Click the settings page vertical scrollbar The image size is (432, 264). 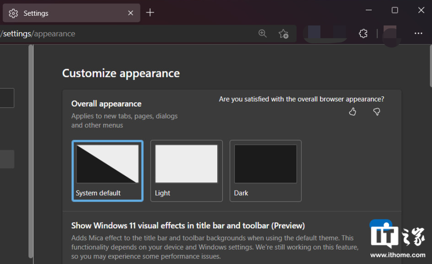pyautogui.click(x=430, y=66)
